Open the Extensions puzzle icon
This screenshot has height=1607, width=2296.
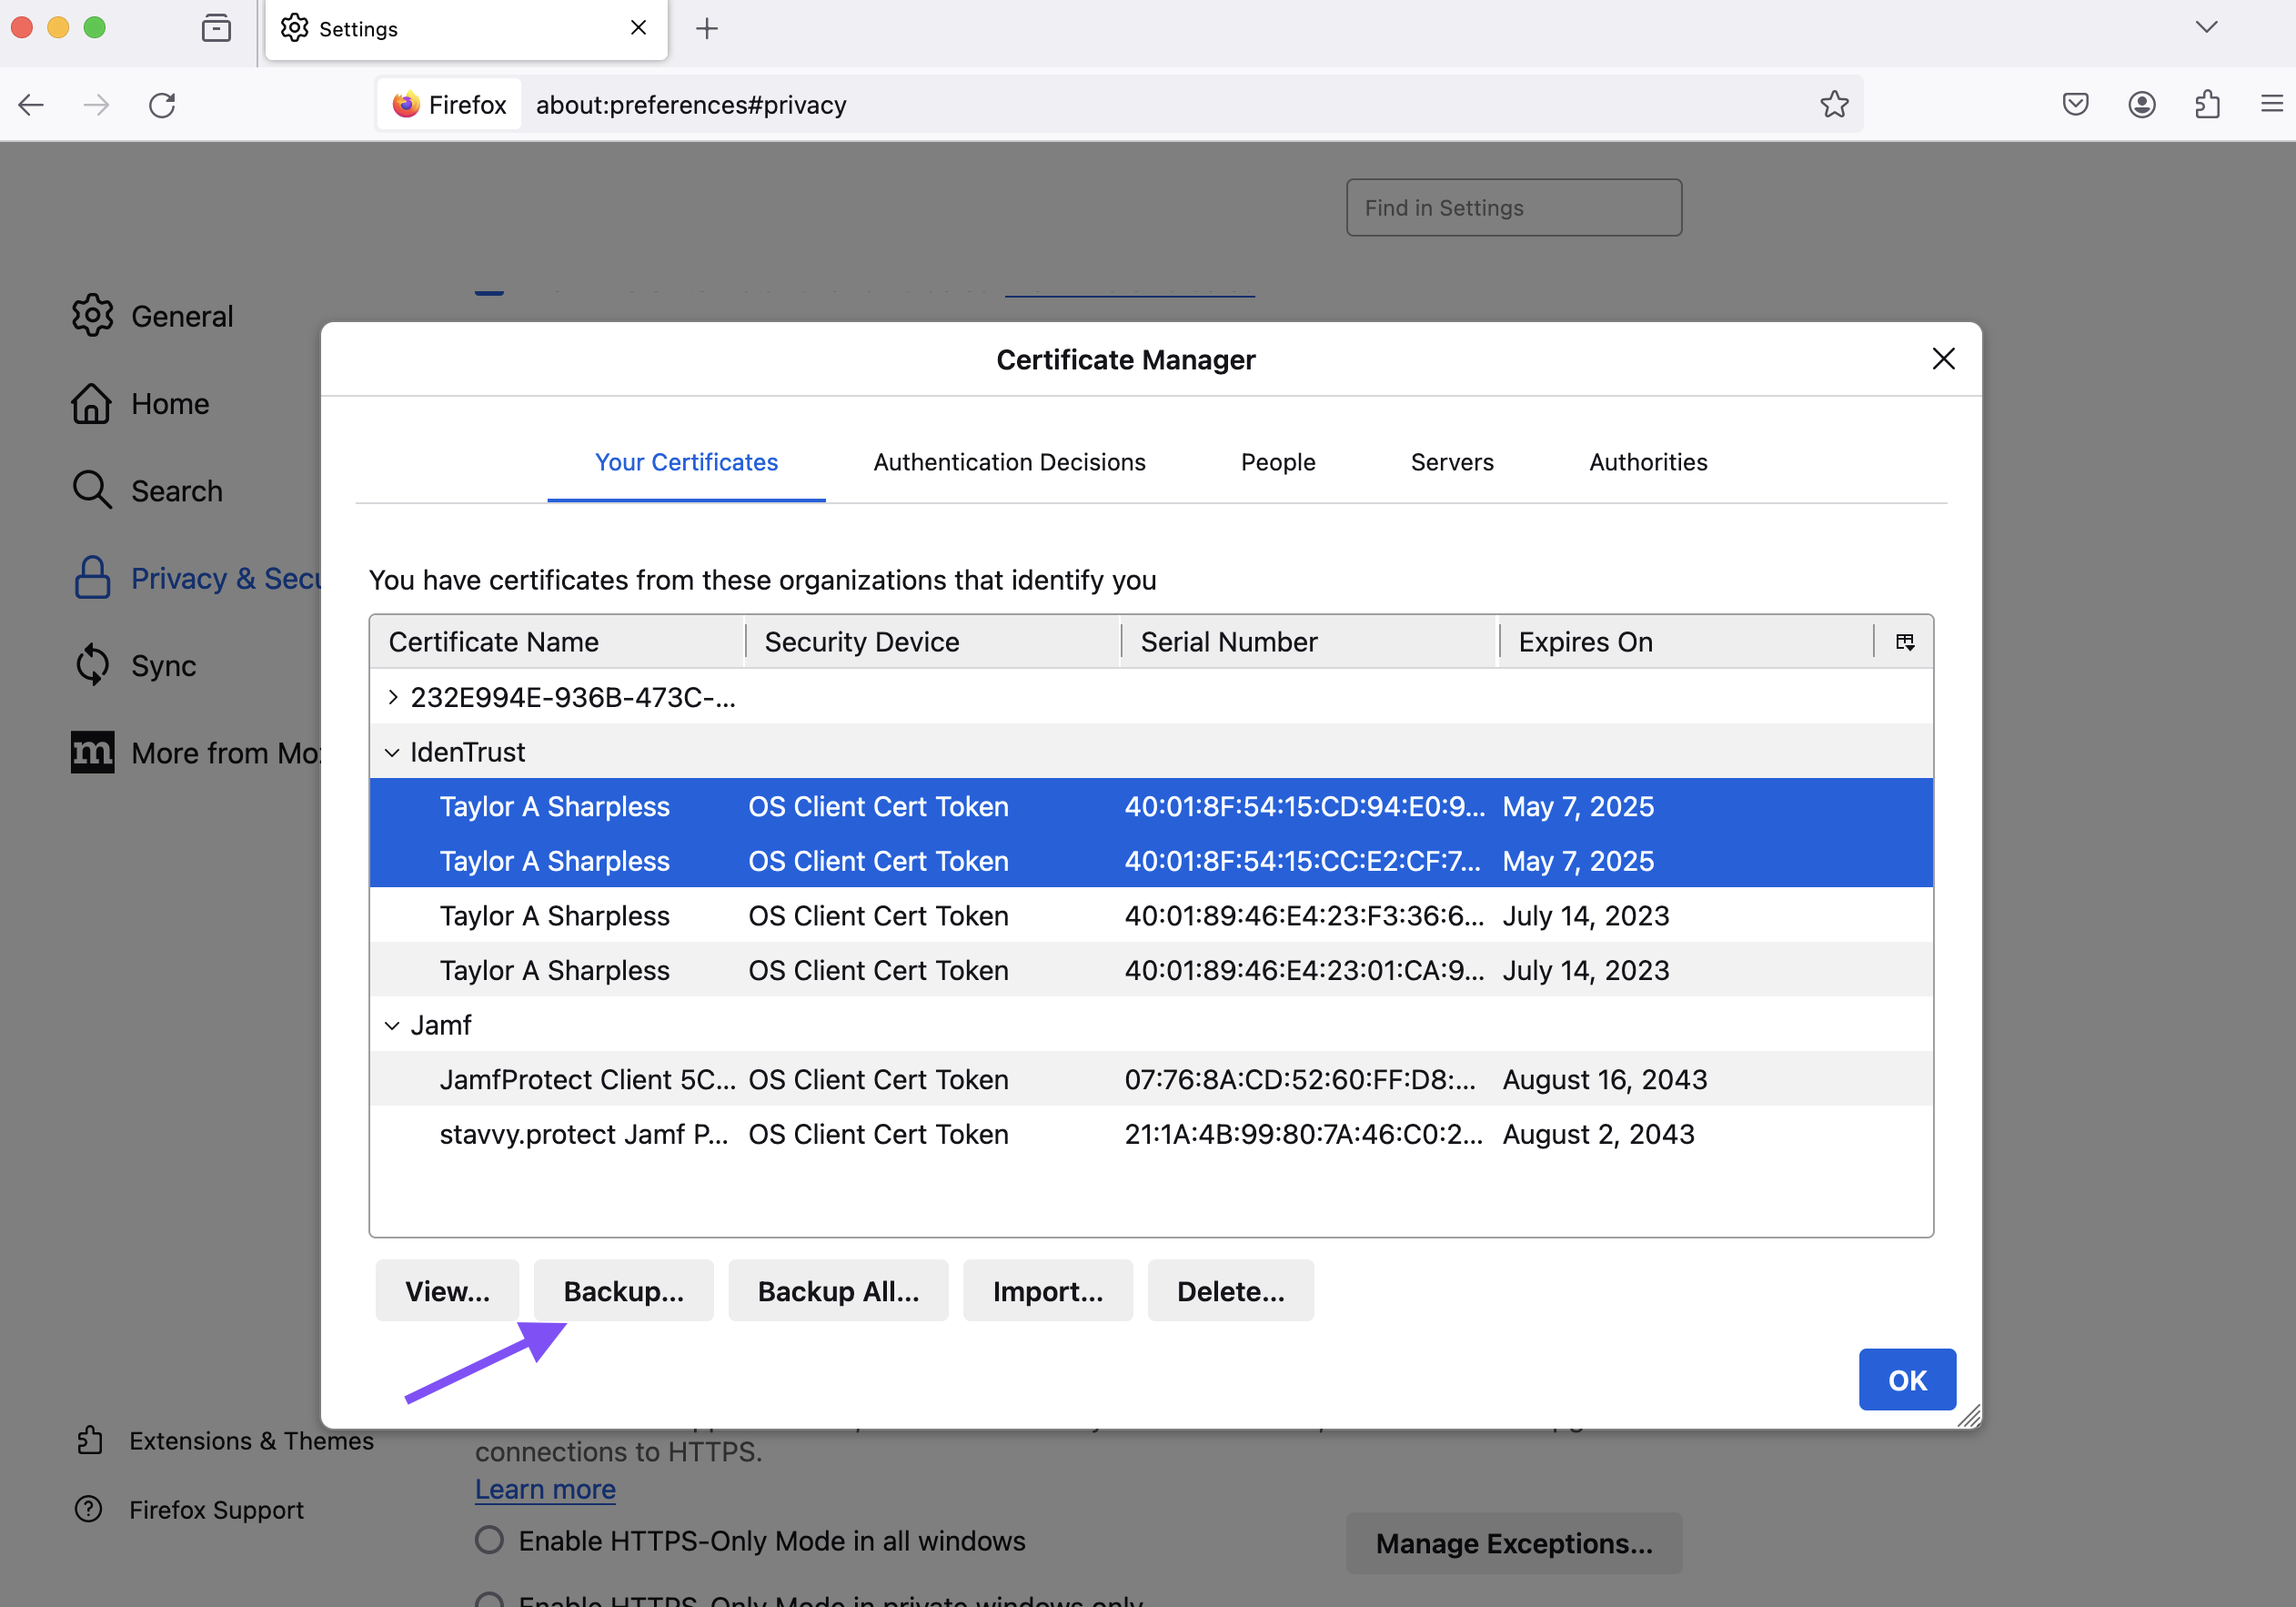(2208, 105)
